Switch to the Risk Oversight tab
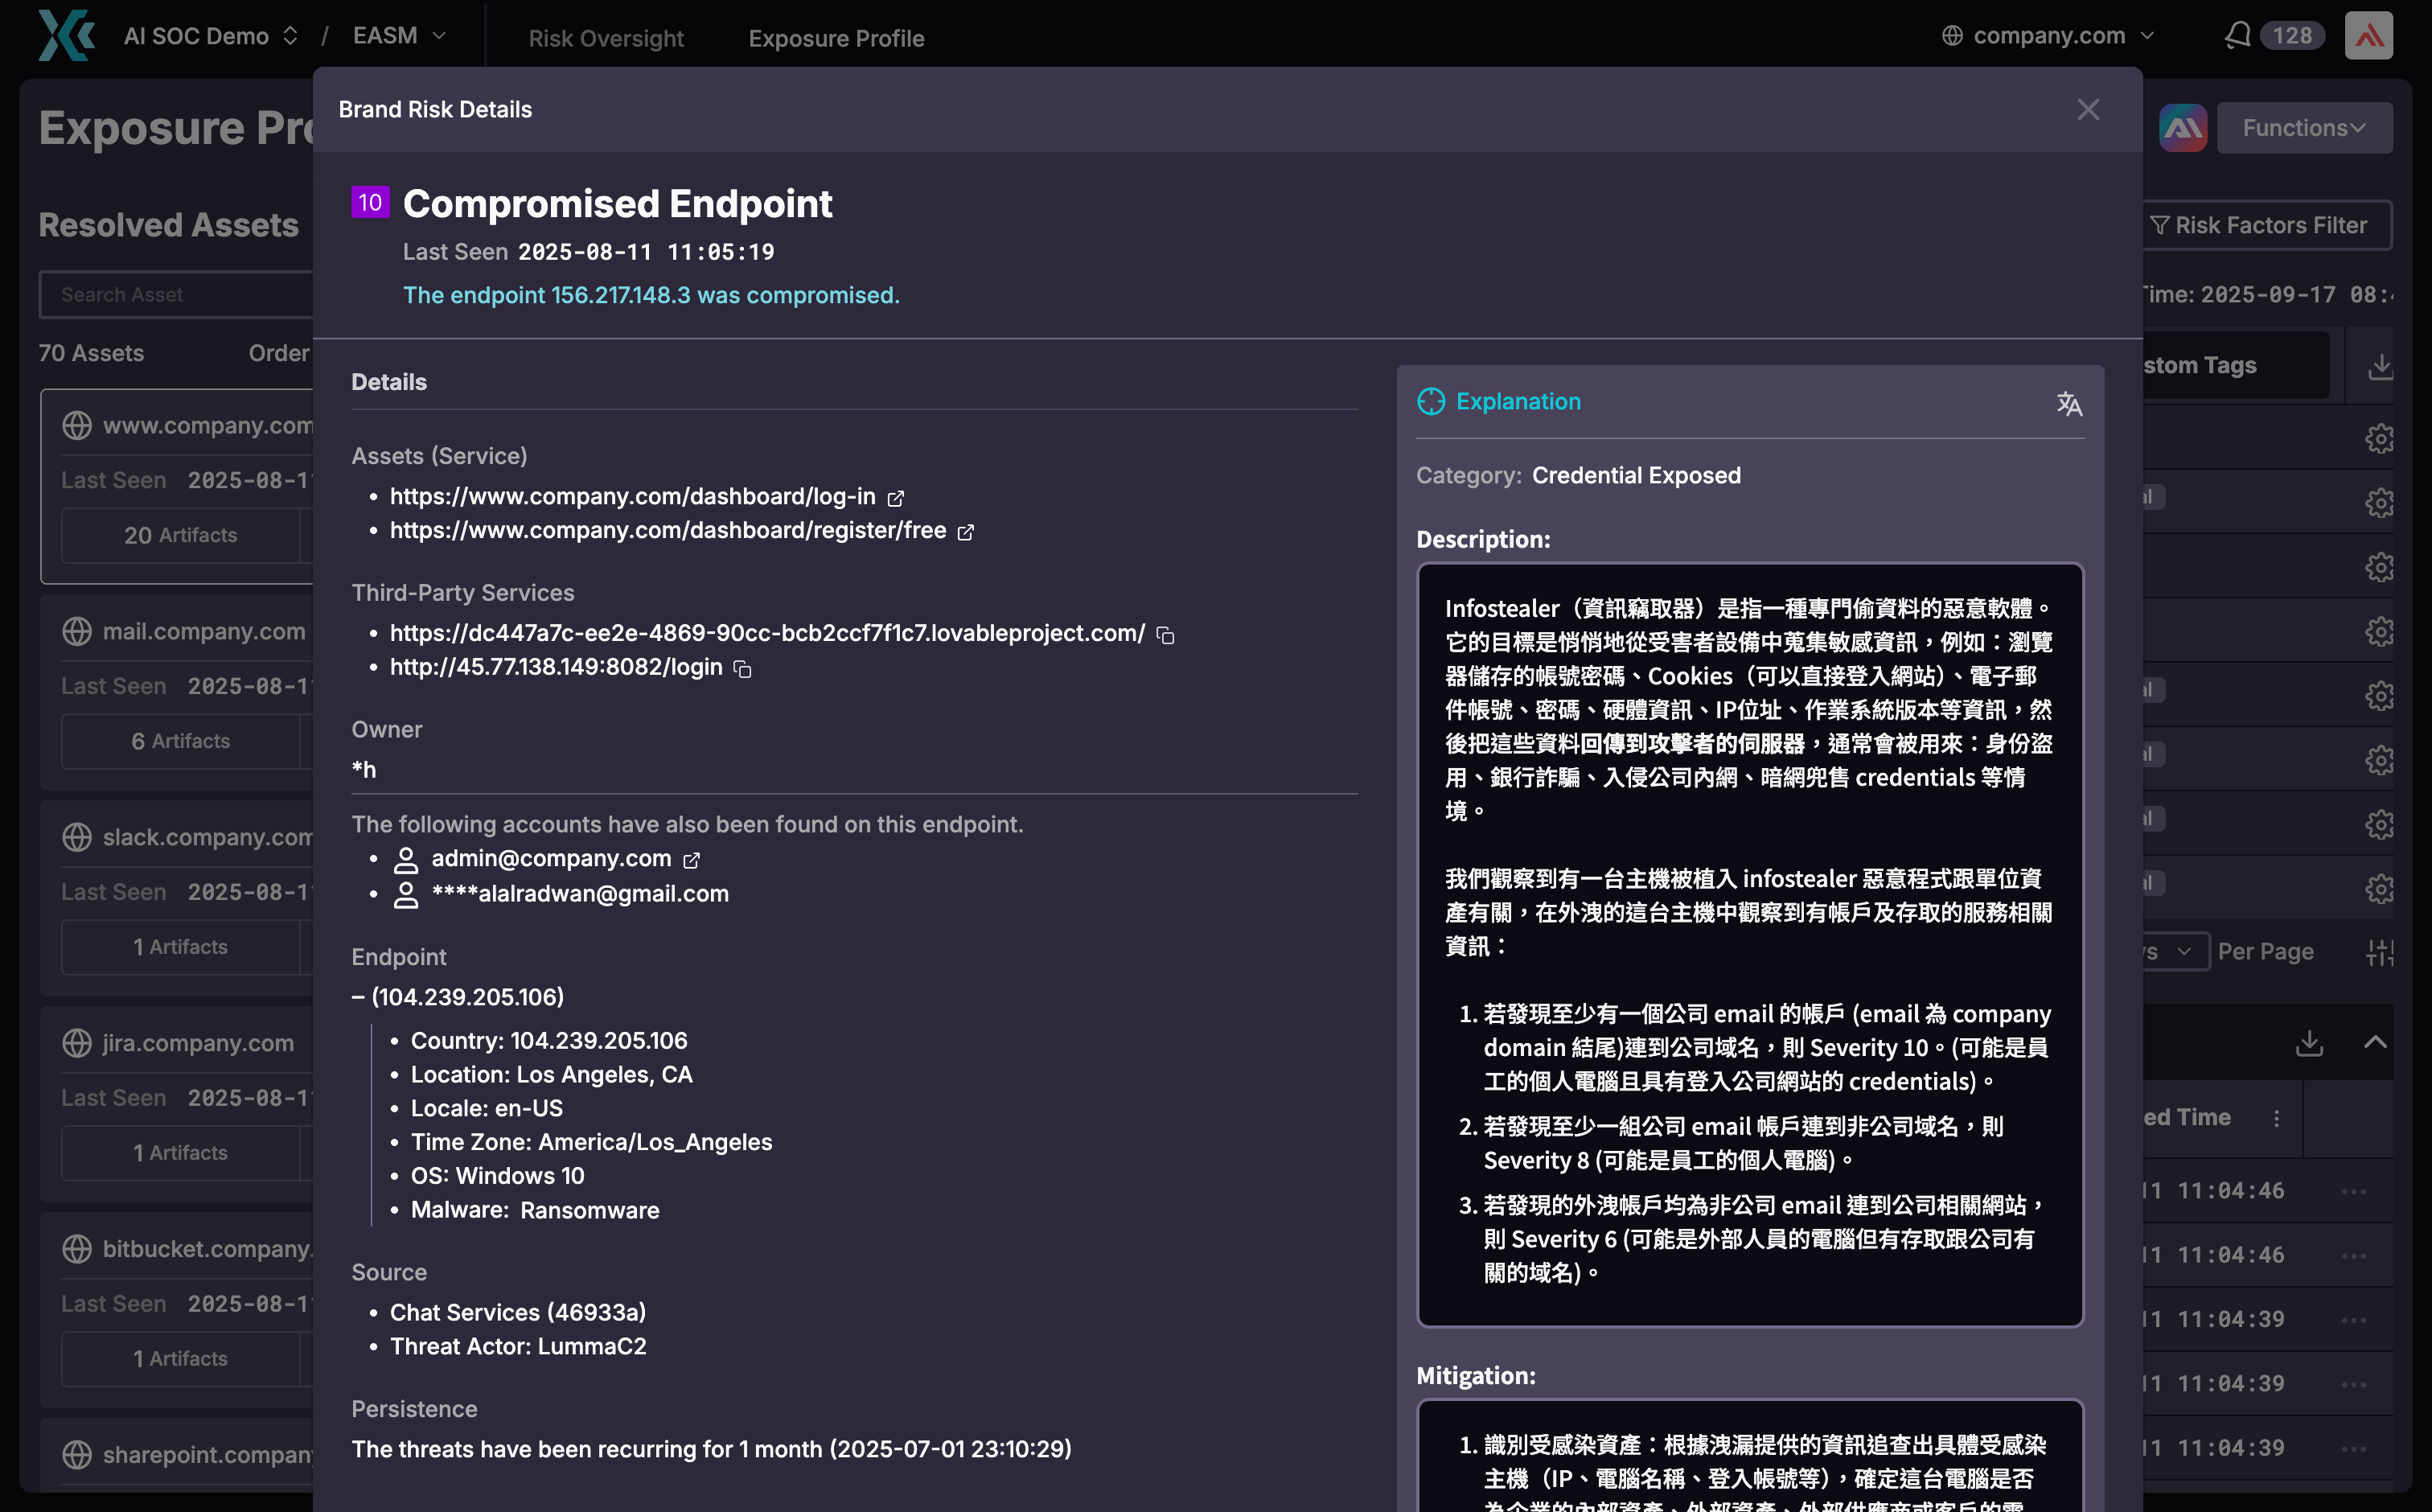Image resolution: width=2432 pixels, height=1512 pixels. point(605,38)
